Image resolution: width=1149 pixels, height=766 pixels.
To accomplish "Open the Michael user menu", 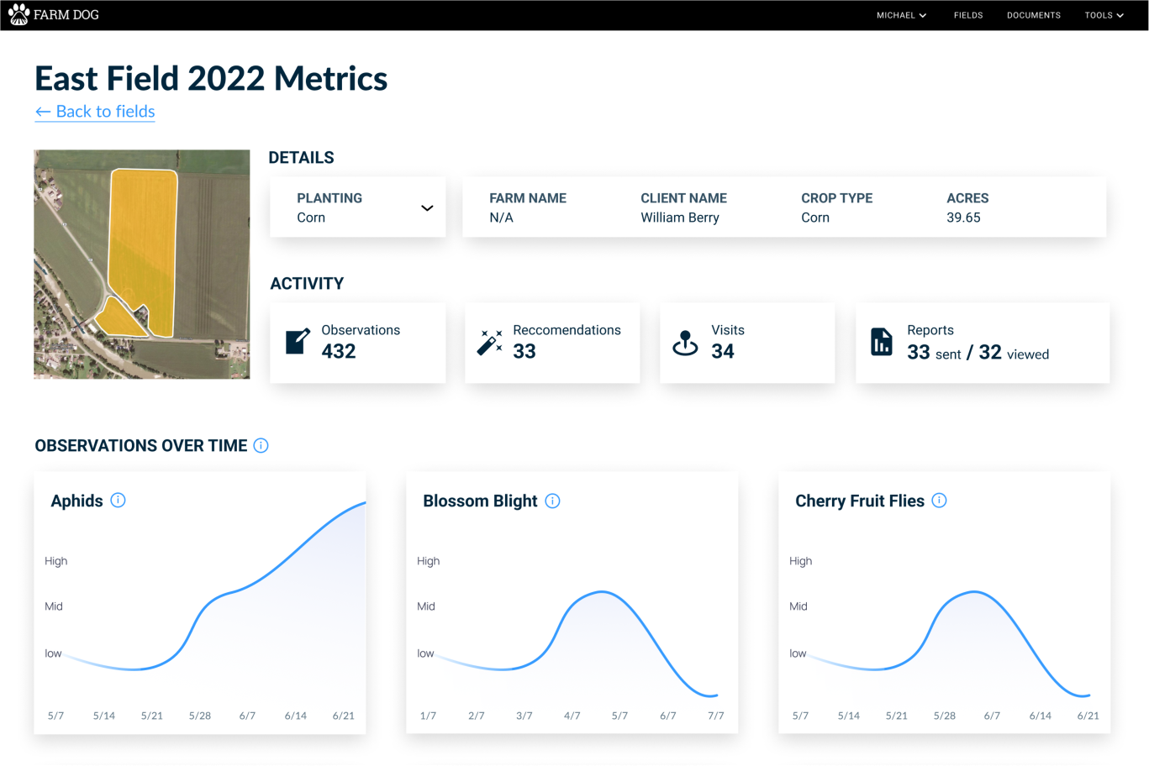I will [x=900, y=14].
